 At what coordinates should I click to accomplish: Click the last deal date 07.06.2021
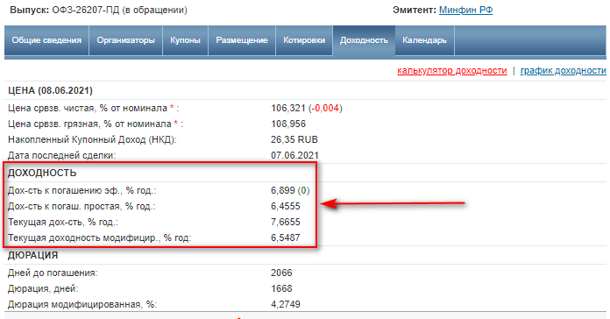point(294,156)
